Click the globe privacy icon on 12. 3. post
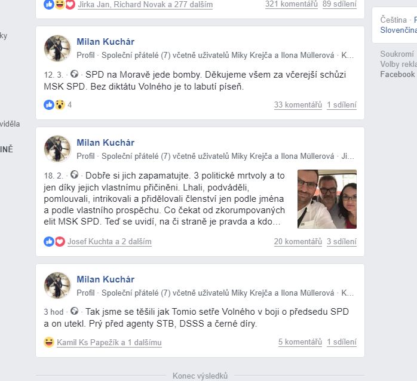 click(x=75, y=73)
